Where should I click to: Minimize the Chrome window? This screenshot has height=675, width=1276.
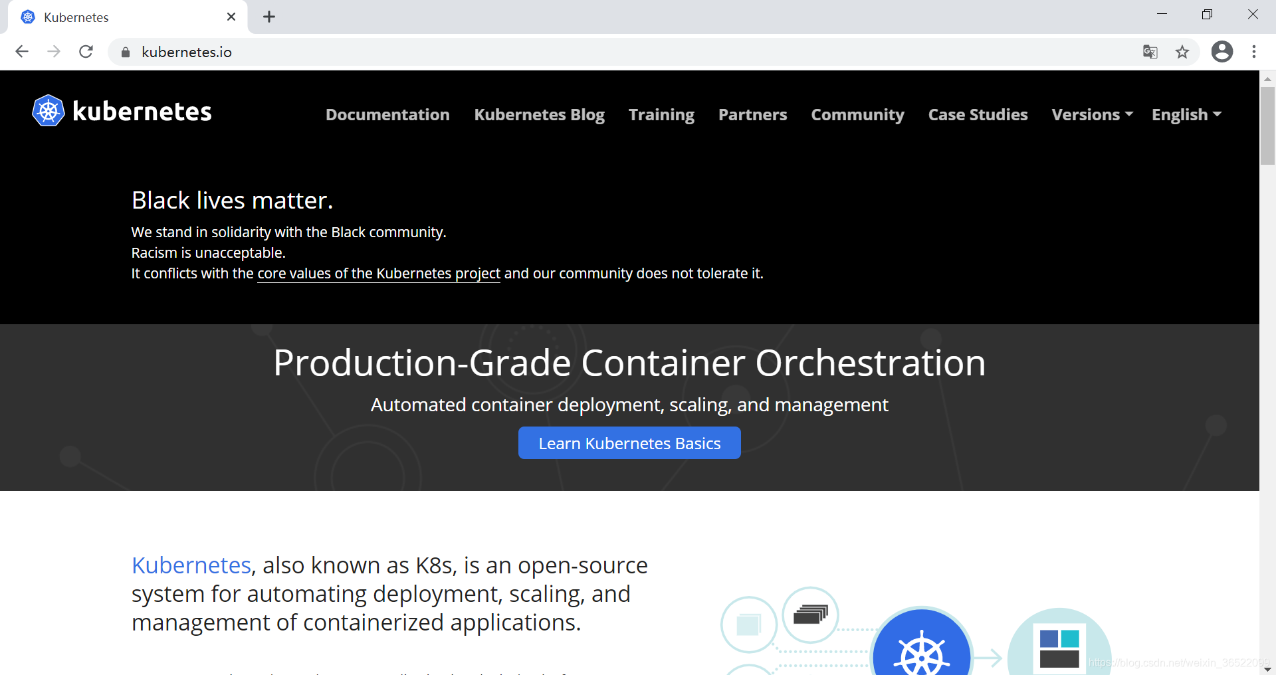(1162, 15)
